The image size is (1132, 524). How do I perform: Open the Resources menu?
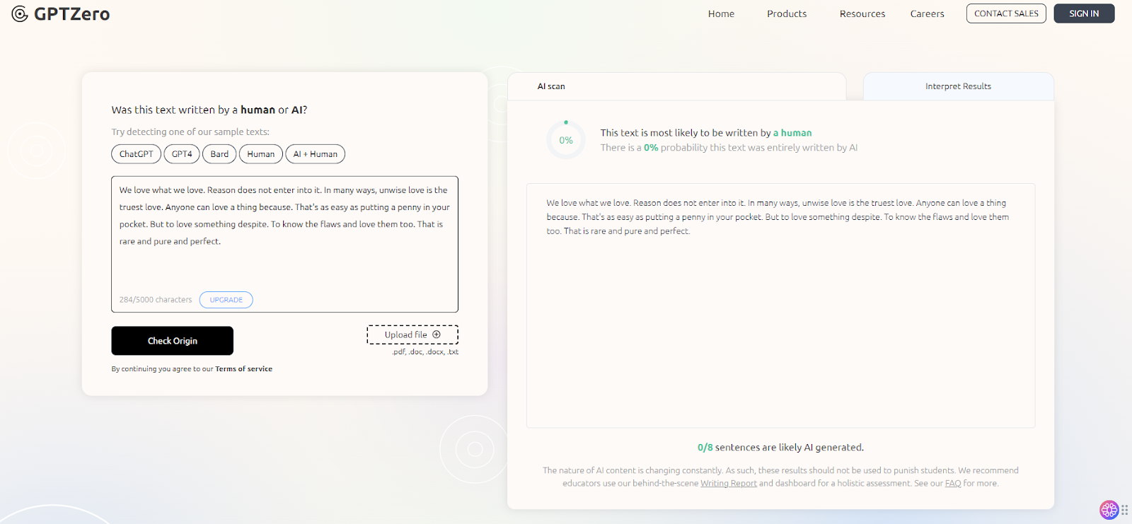point(862,13)
